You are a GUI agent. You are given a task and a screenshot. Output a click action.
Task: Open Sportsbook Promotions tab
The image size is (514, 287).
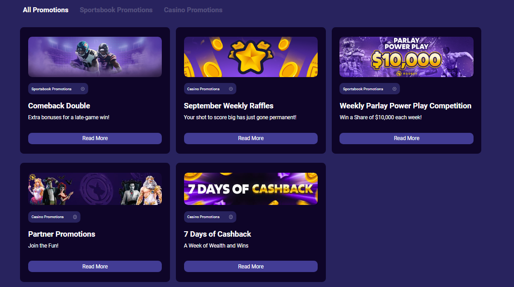(x=116, y=10)
